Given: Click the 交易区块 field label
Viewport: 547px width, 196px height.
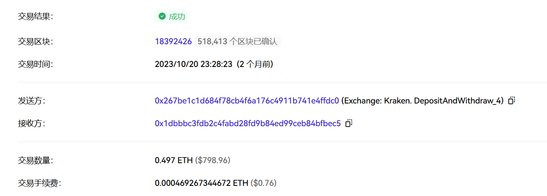Looking at the screenshot, I should pyautogui.click(x=35, y=41).
